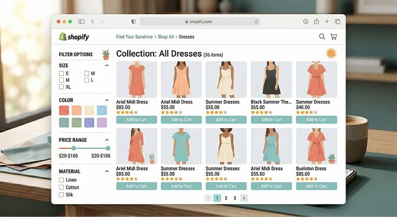Viewport: 397px width, 217px height.
Task: Collapse the MATERIAL filter section
Action: (107, 171)
